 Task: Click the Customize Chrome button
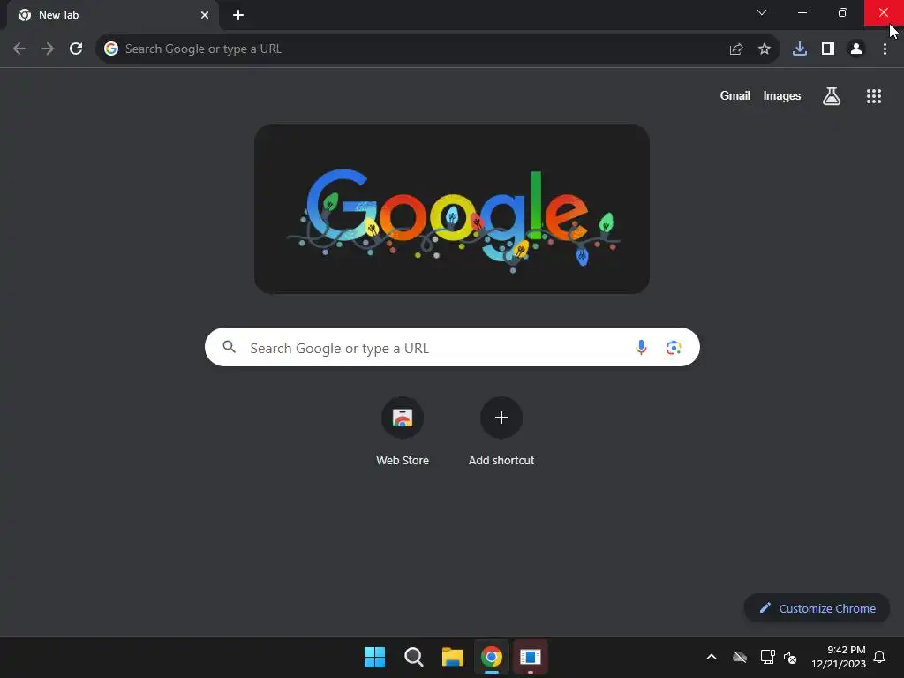[x=817, y=608]
